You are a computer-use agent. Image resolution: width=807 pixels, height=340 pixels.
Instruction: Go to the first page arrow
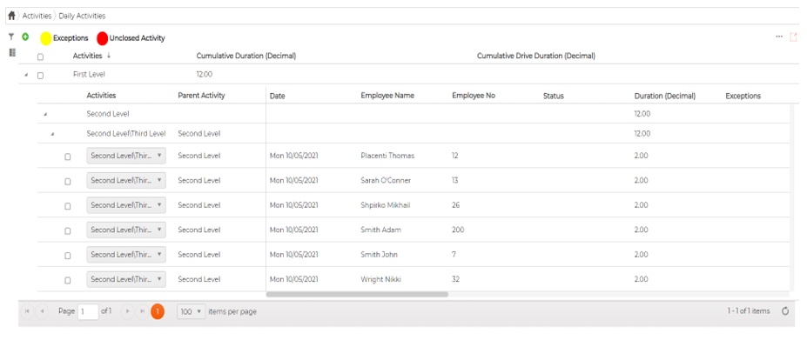(x=27, y=311)
